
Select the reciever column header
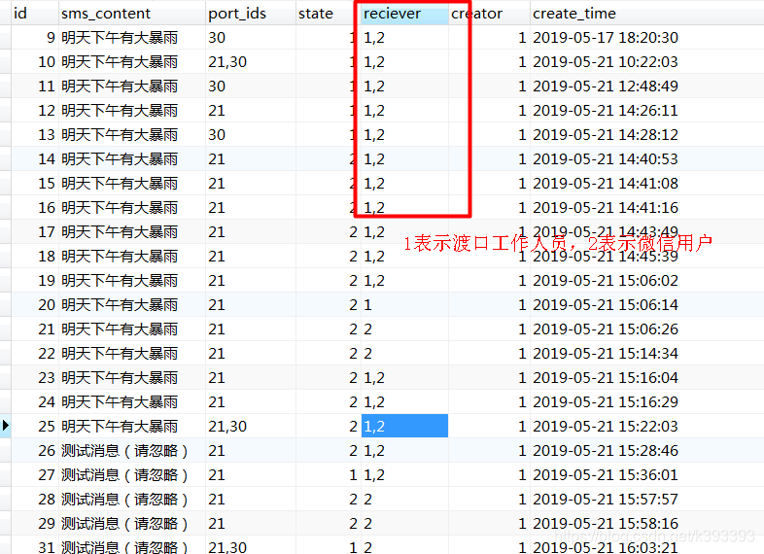click(404, 14)
